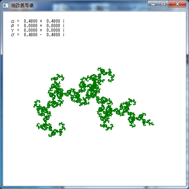189x189 pixels.
Task: Maximize the 畑政義写像 window
Action: pyautogui.click(x=163, y=4)
